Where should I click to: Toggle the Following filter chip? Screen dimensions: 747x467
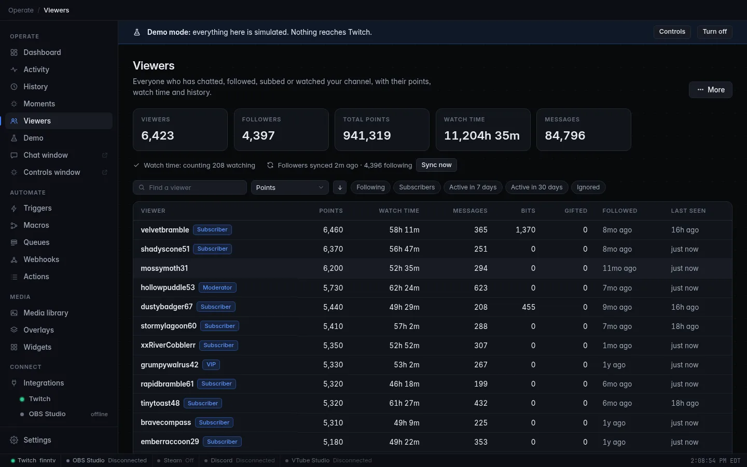coord(370,187)
